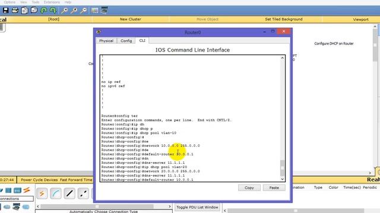Viewport: 380px width, 213px height.
Task: Click the connection list scroll-right arrow
Action: 170,206
